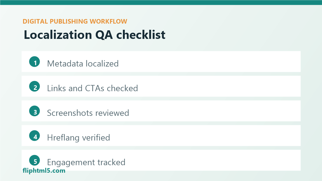Click the number 1 circle badge
Image resolution: width=322 pixels, height=181 pixels.
pyautogui.click(x=35, y=62)
